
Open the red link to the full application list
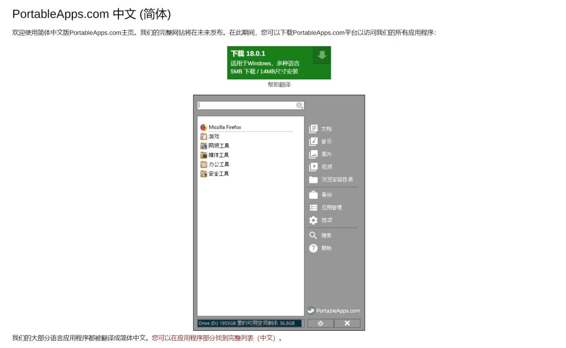click(x=214, y=338)
